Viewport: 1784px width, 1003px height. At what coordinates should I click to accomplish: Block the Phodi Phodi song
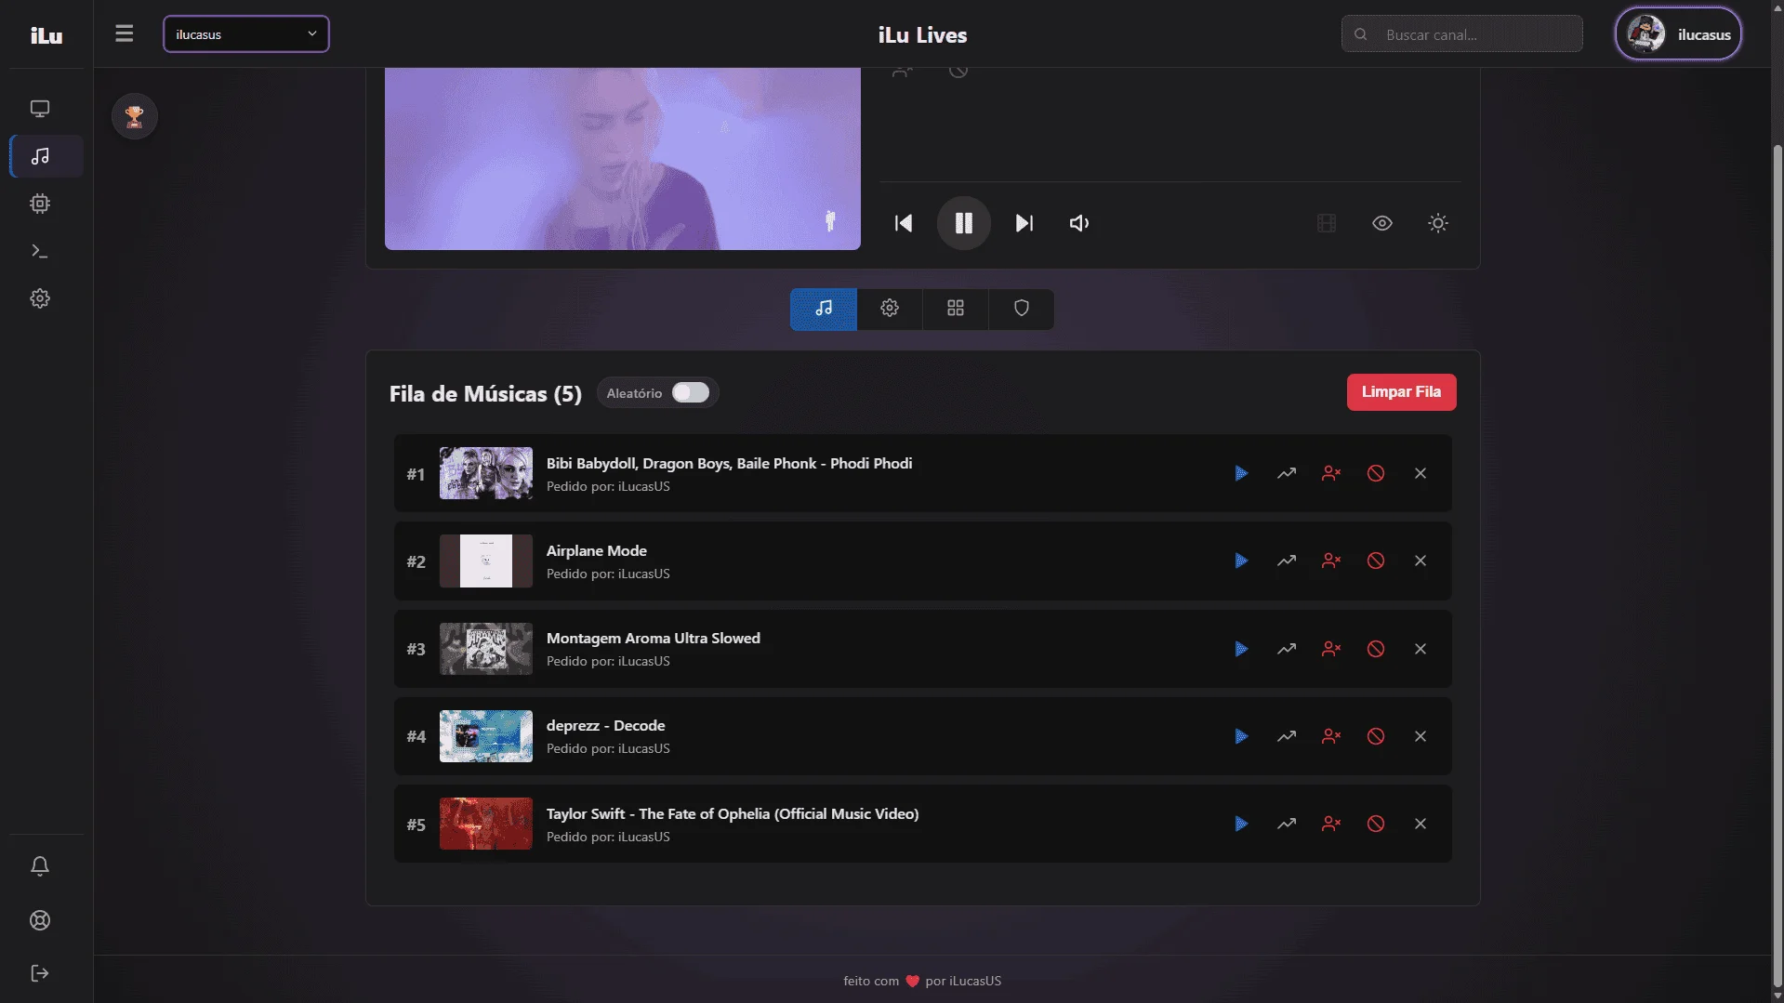point(1376,473)
